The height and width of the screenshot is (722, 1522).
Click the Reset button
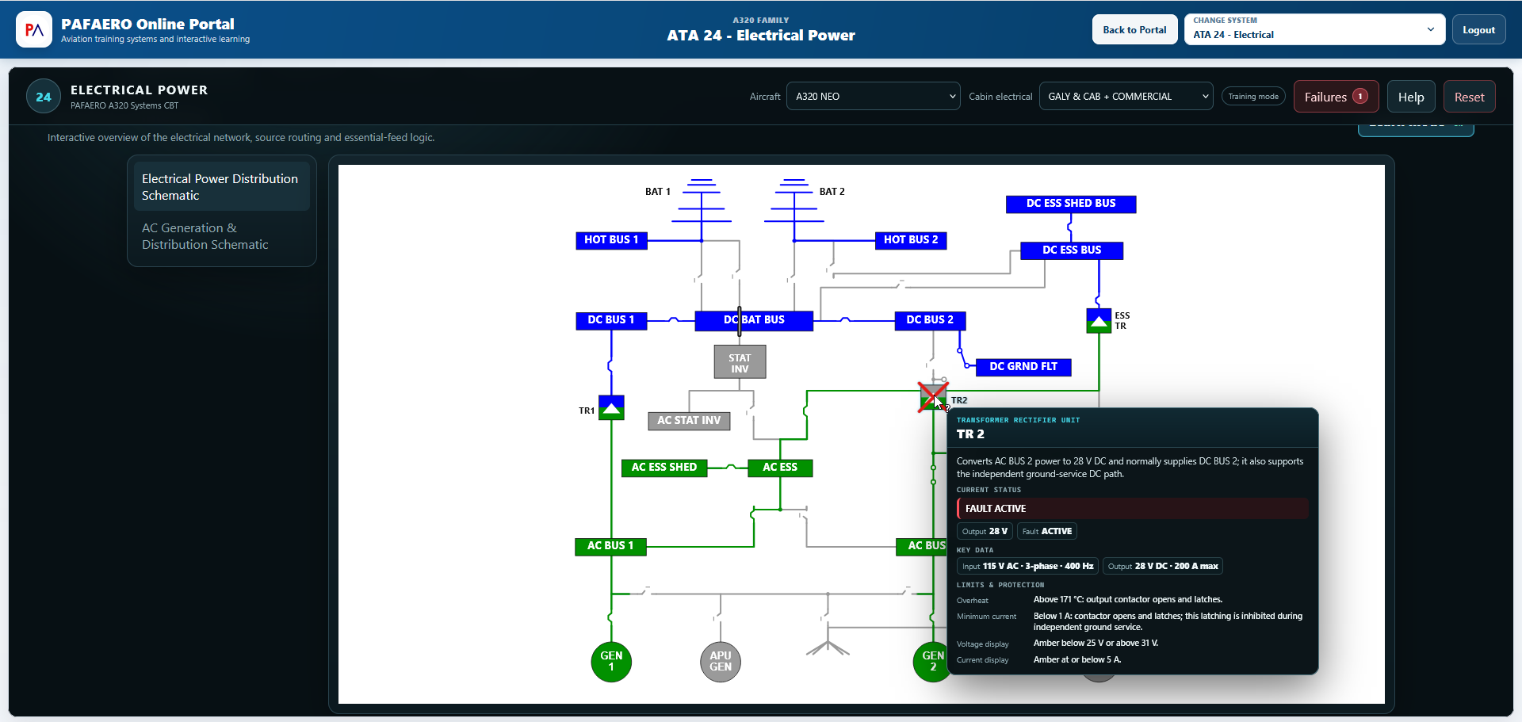point(1469,97)
